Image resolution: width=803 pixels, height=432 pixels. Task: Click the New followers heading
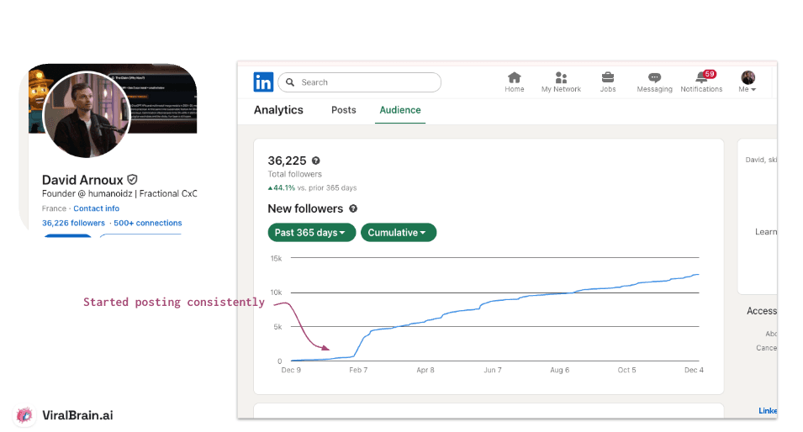tap(305, 208)
